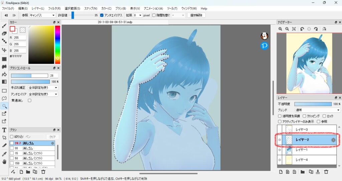Viewport: 342px width, 181px height.
Task: Open 参照 キャンバス dropdown
Action: point(42,15)
